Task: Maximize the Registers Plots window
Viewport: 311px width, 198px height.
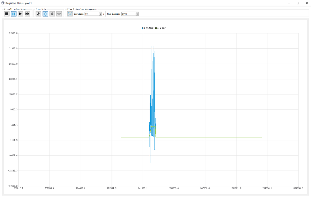Action: point(298,3)
